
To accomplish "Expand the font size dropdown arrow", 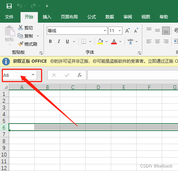I will point(120,31).
